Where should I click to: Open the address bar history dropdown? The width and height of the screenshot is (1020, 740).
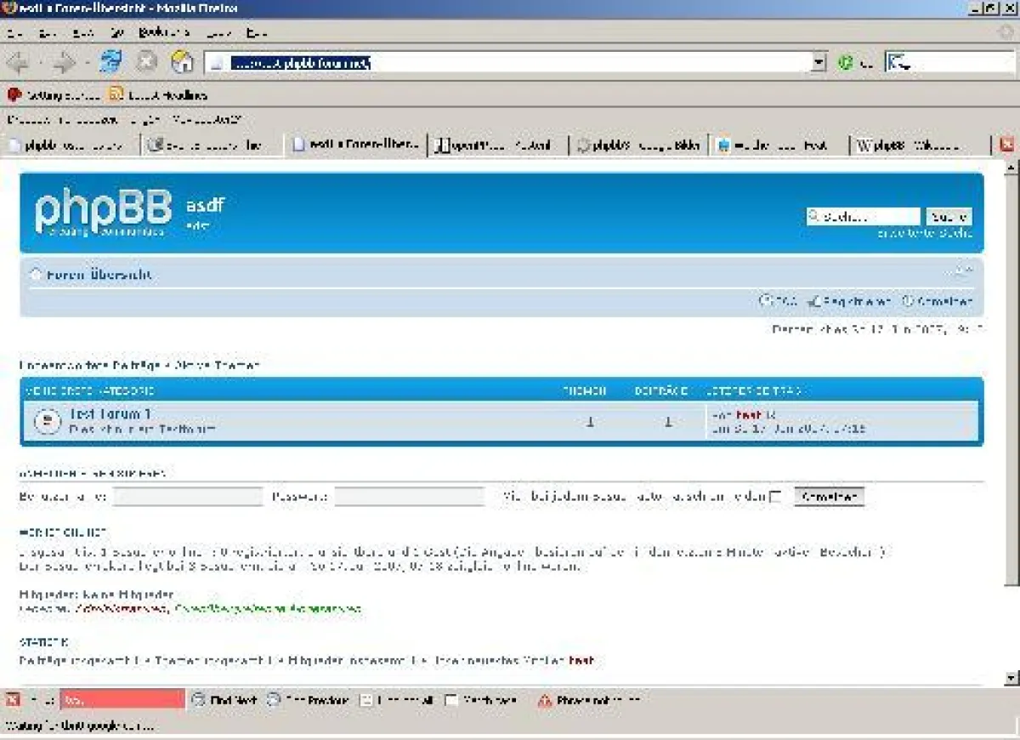point(819,62)
